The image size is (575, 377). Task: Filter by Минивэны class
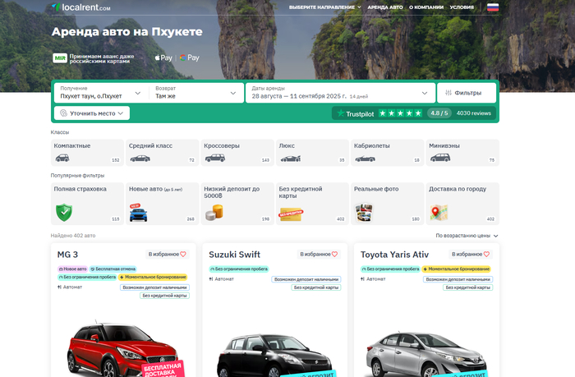click(x=462, y=153)
